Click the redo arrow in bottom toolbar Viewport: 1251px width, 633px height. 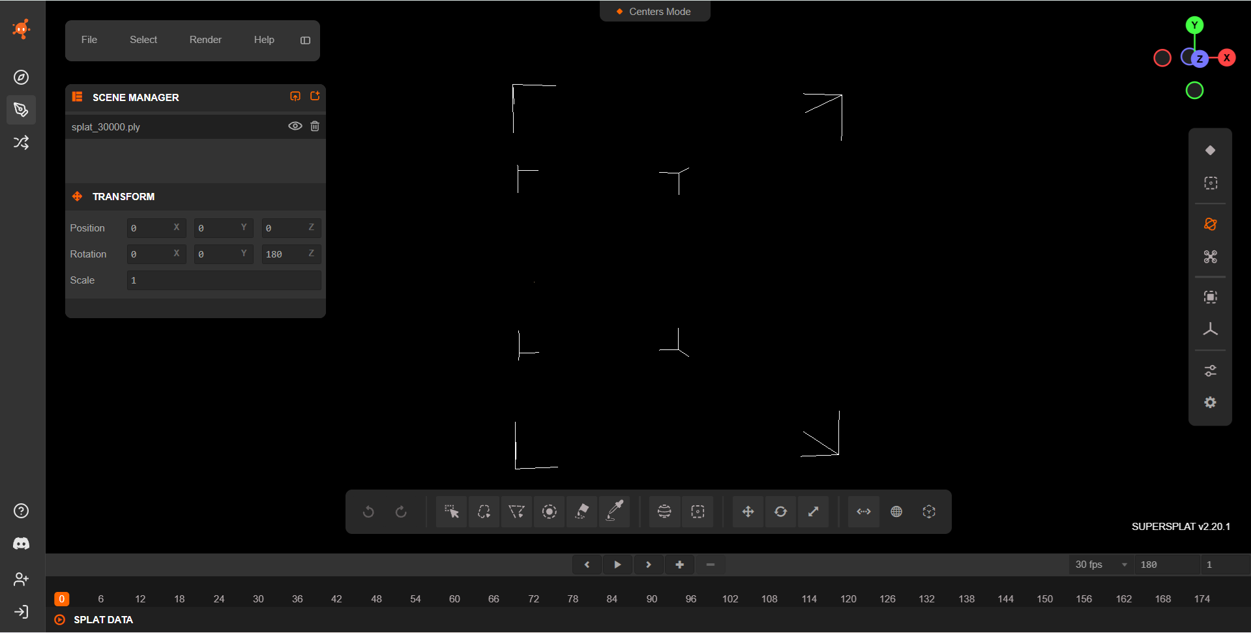(x=401, y=512)
